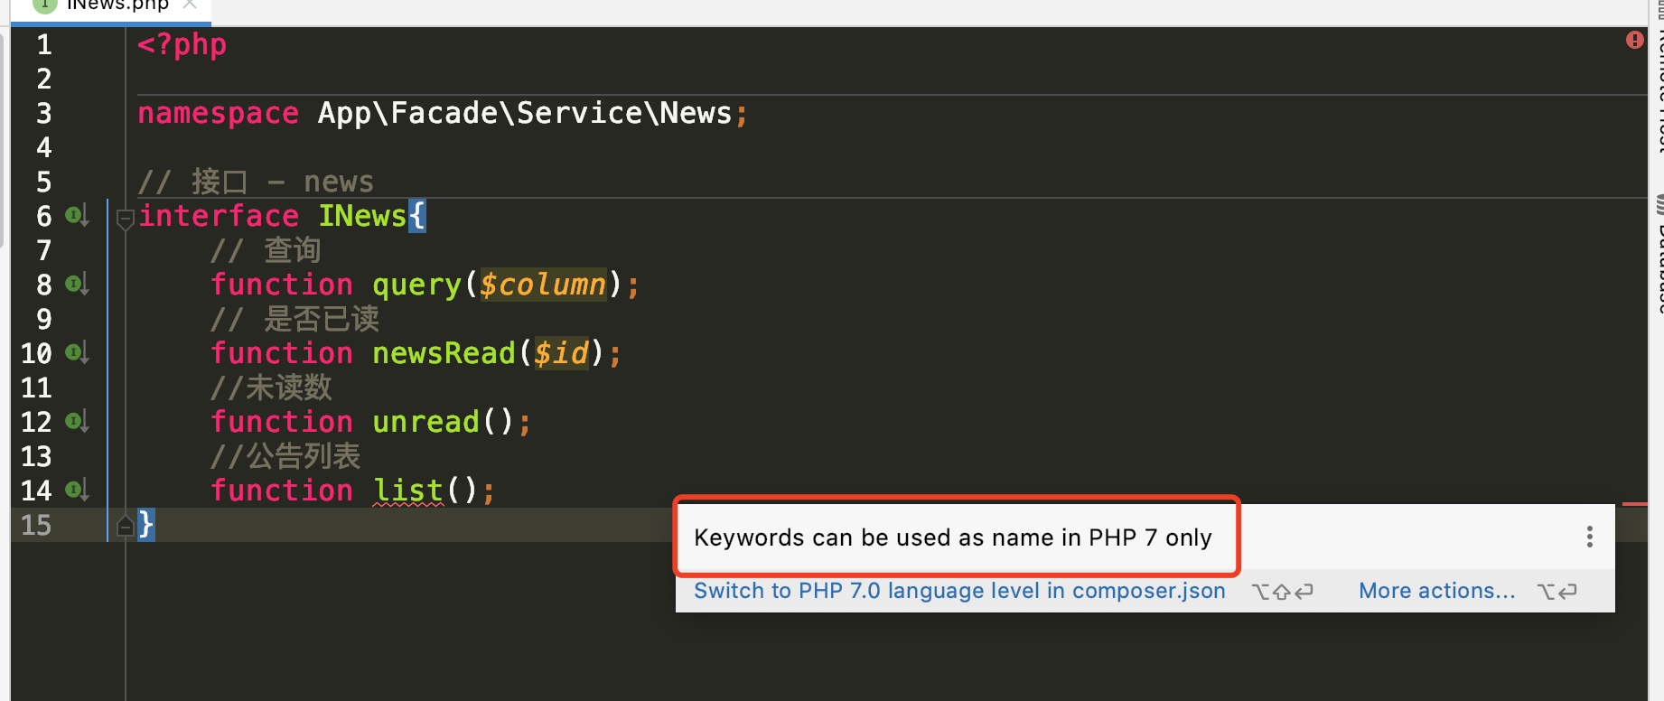Click implemented-method gutter icon on line 8
Viewport: 1664px width, 701px height.
point(77,285)
